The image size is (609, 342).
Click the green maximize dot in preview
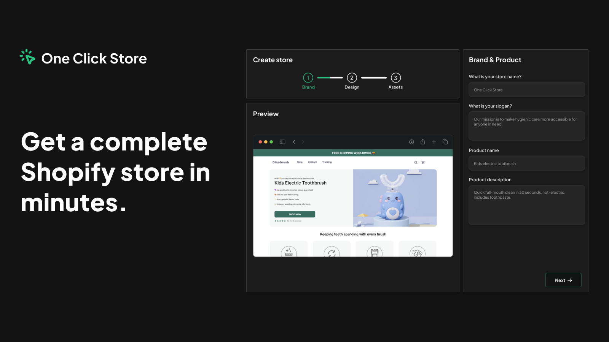pyautogui.click(x=271, y=142)
